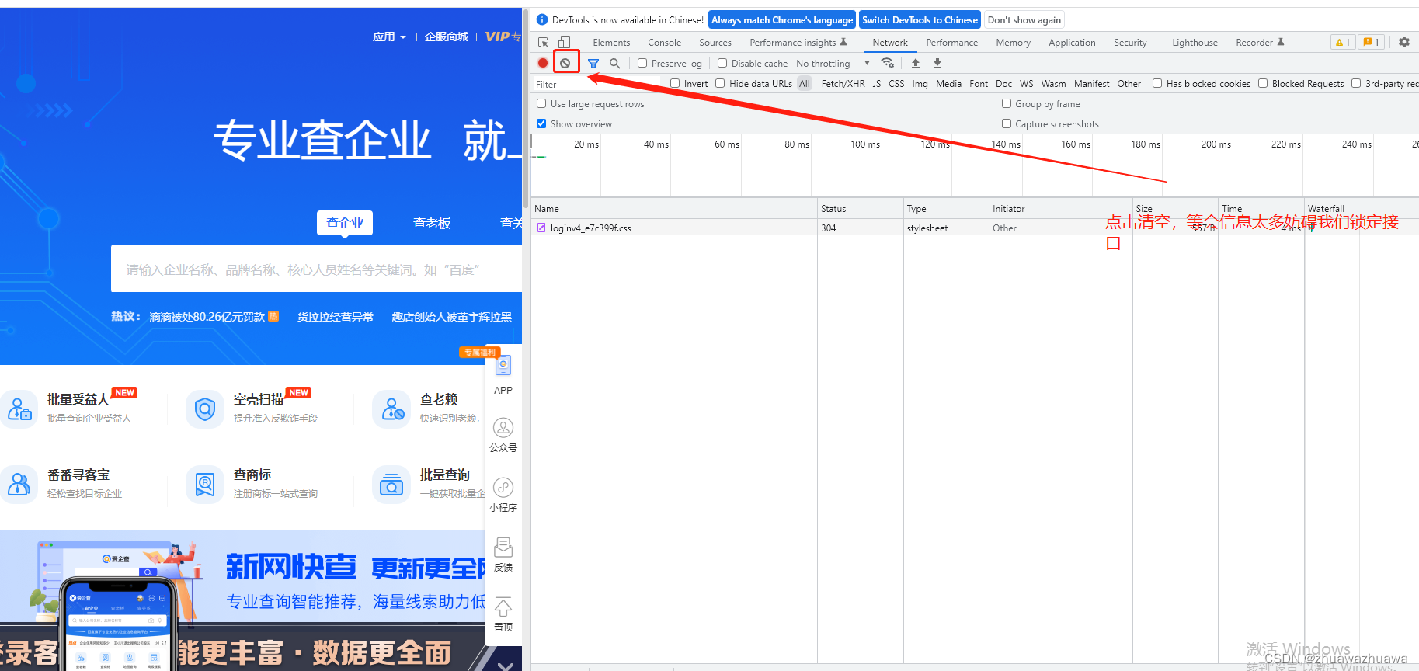Open the network search magnifier
This screenshot has height=671, width=1419.
click(x=615, y=63)
